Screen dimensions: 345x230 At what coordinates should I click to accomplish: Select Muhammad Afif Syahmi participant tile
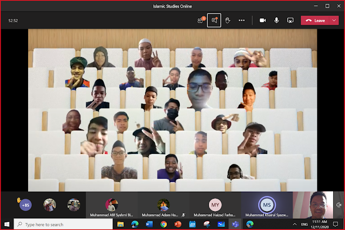click(x=112, y=206)
